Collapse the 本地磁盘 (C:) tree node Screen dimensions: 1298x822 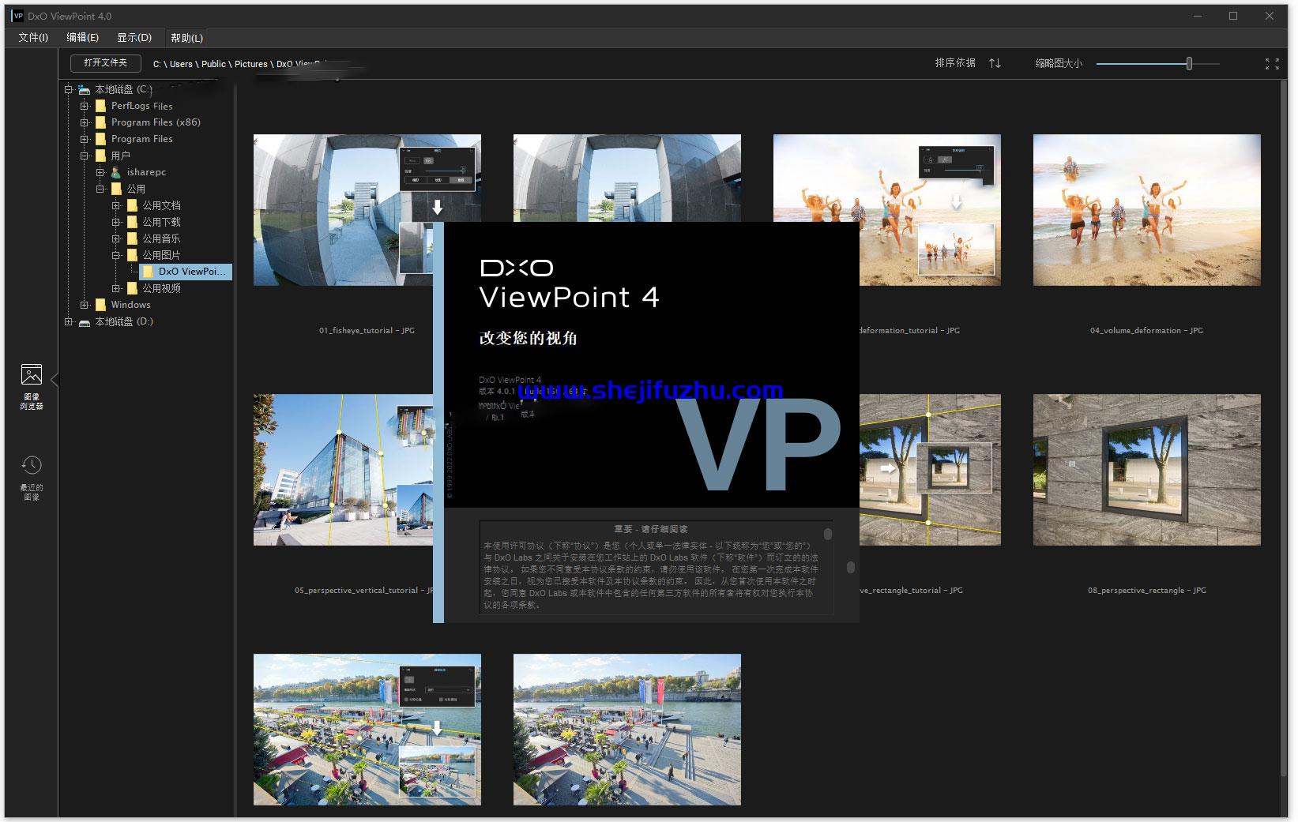click(69, 89)
